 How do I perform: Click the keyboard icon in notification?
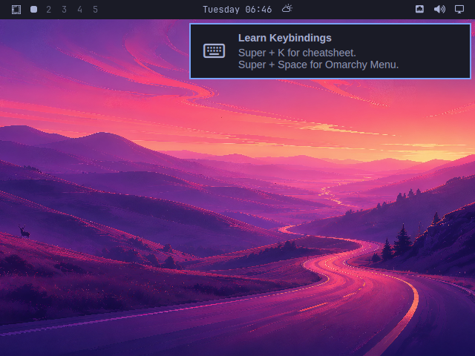click(x=214, y=51)
